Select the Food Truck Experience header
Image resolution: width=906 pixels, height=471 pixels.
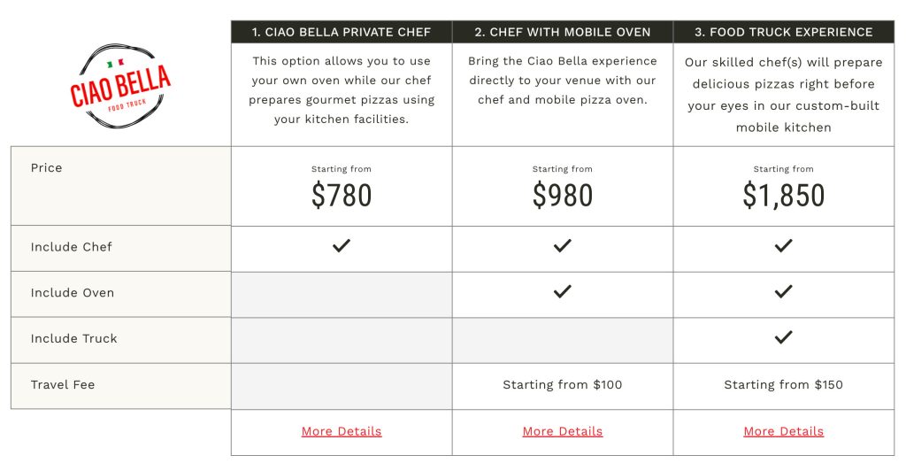click(x=784, y=33)
